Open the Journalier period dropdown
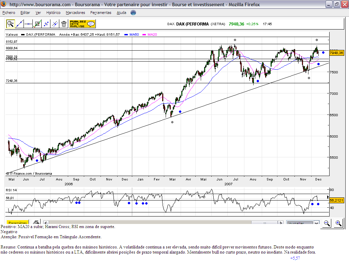Screen dimensions: 349x261 (303, 223)
